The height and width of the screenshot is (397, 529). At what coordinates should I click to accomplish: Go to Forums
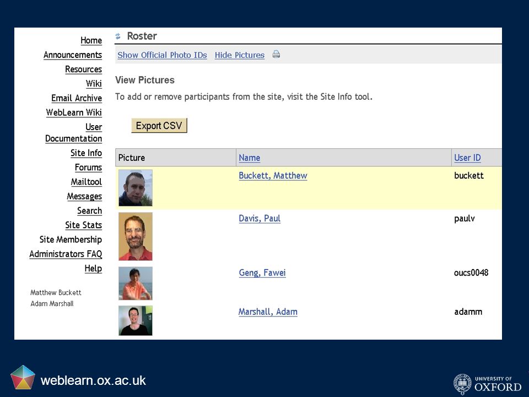coord(88,168)
